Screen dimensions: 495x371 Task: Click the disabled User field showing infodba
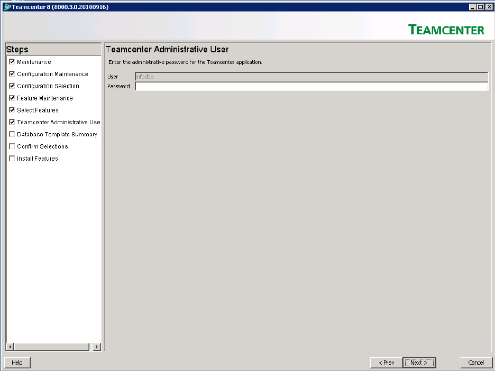[x=311, y=76]
